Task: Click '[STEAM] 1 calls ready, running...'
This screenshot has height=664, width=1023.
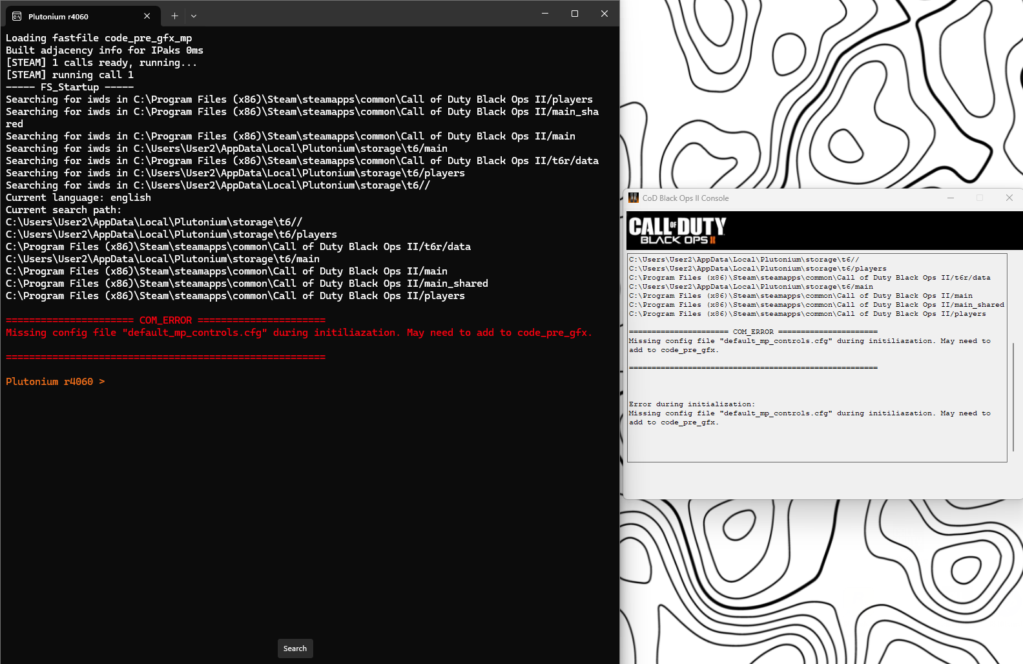Action: click(x=101, y=63)
